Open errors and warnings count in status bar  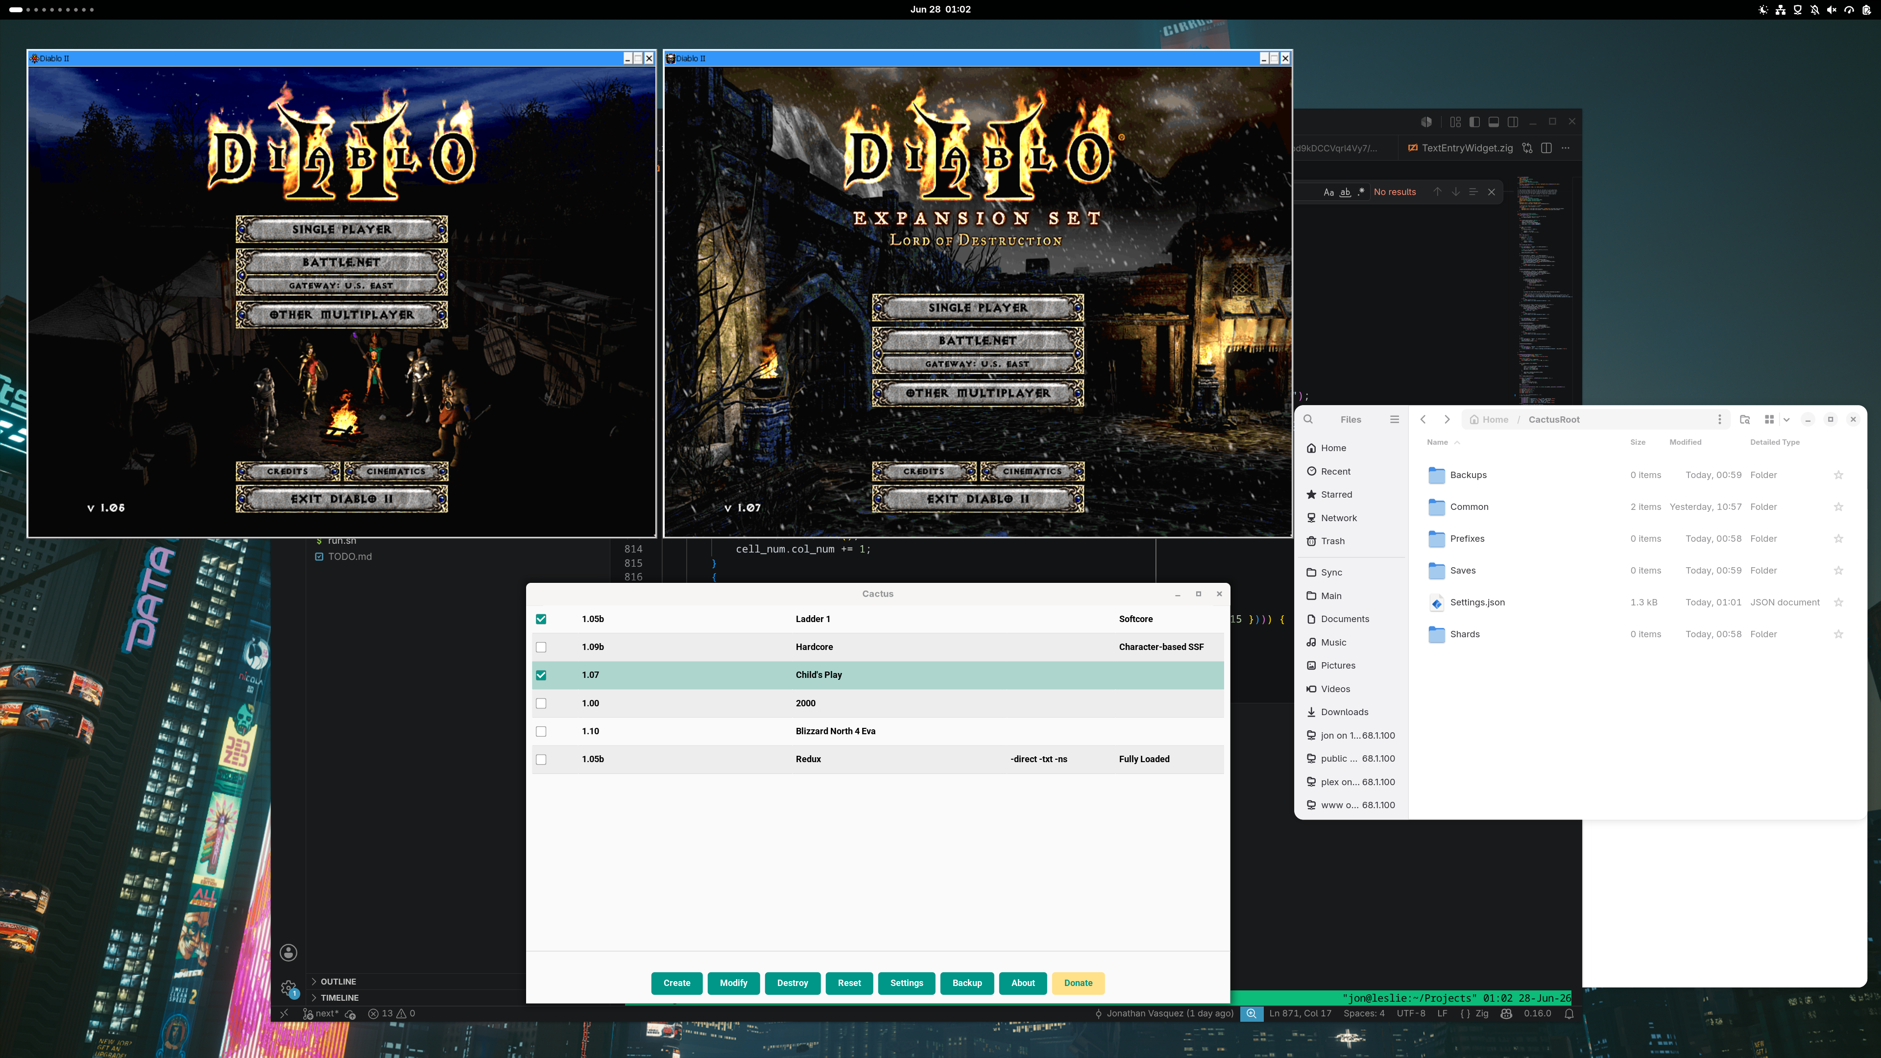click(391, 1013)
